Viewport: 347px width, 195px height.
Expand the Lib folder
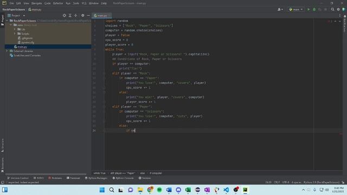point(15,29)
